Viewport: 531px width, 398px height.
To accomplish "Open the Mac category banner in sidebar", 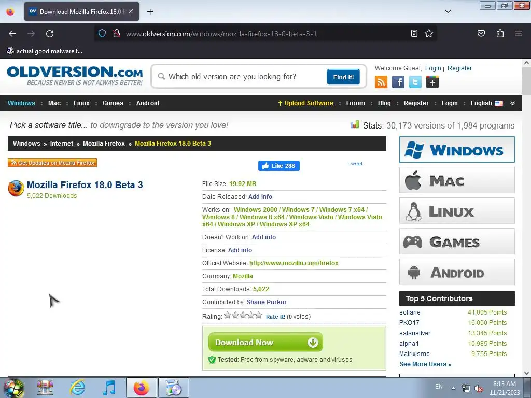I will (457, 180).
